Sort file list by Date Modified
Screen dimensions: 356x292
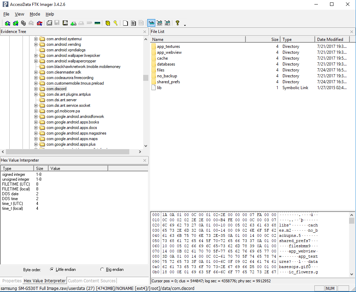pyautogui.click(x=332, y=40)
